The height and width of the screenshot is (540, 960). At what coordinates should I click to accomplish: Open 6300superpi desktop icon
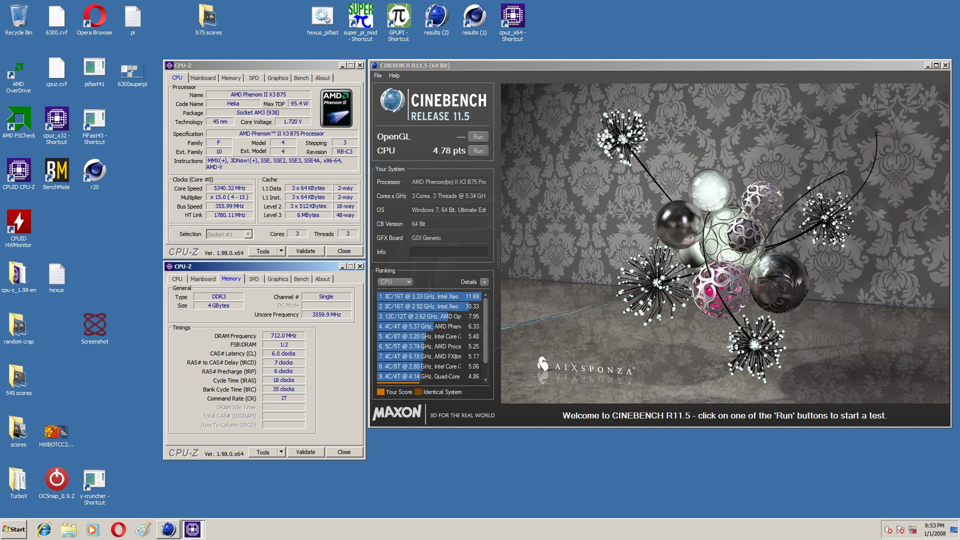point(132,74)
